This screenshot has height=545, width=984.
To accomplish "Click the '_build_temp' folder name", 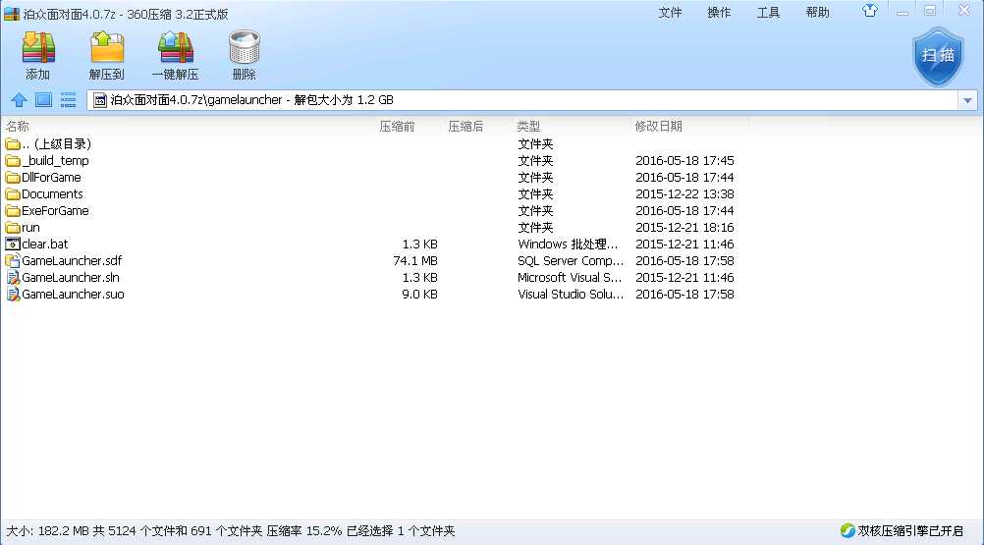I will click(55, 161).
